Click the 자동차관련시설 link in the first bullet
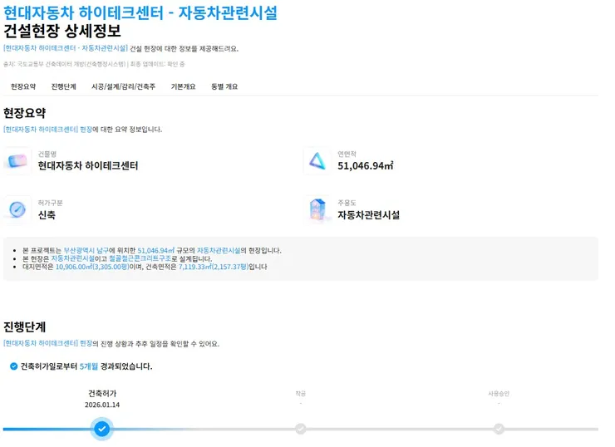Viewport: 615px width, 447px height. point(219,250)
